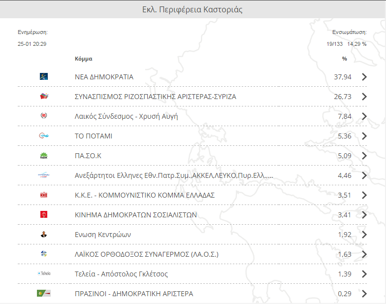
Task: Click the 4,46 percentage value
Action: pyautogui.click(x=345, y=175)
